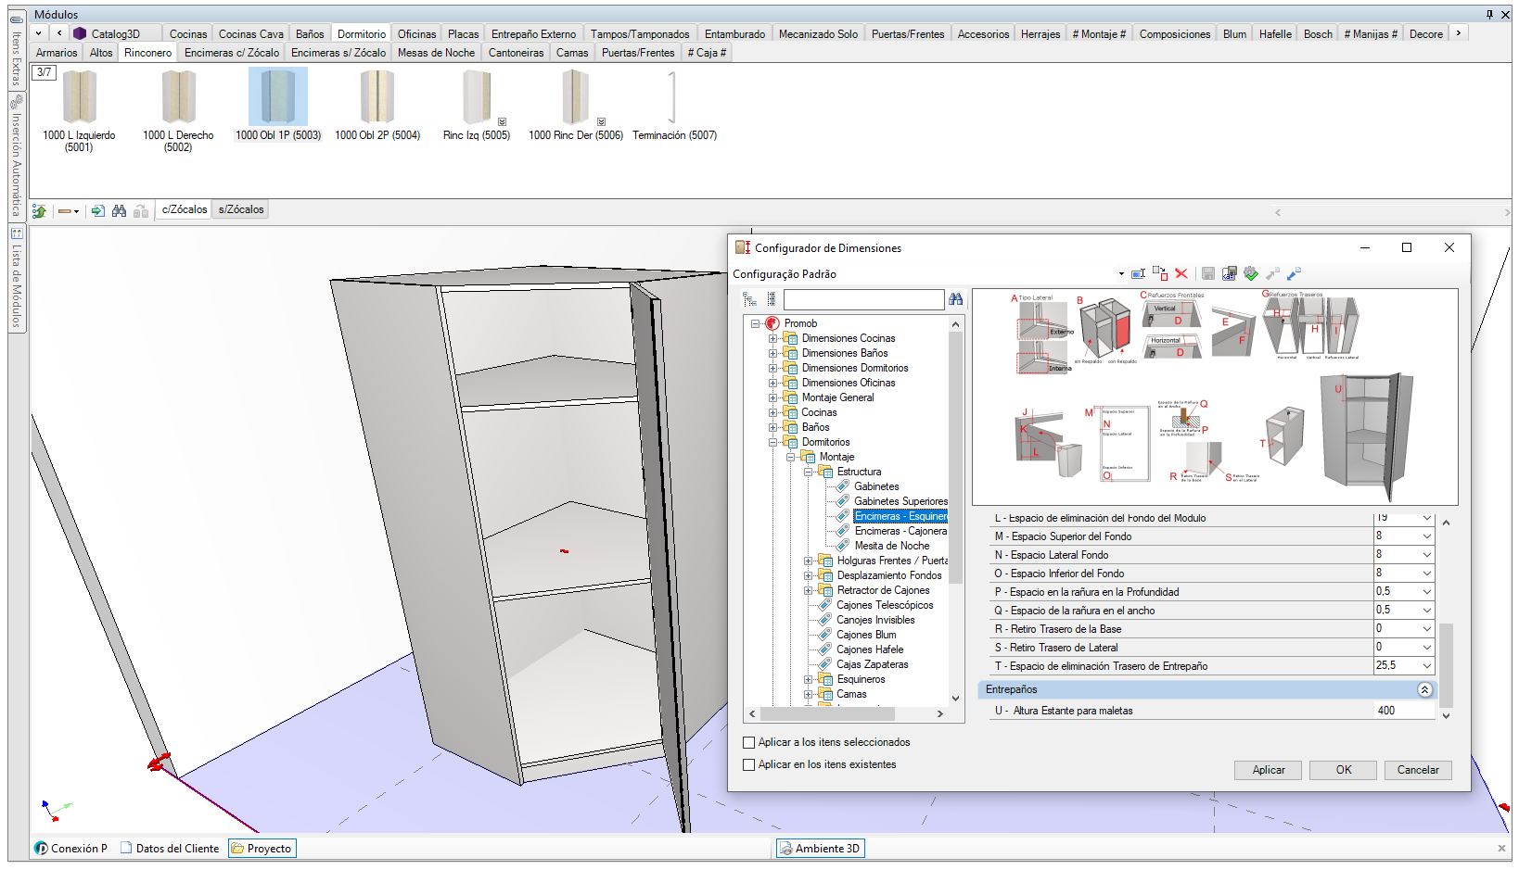
Task: Click the tree horizontal scrollbar right arrow
Action: (x=940, y=714)
